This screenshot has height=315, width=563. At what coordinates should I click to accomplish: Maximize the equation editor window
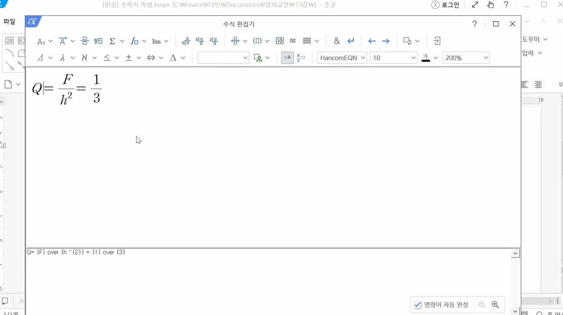tap(496, 24)
